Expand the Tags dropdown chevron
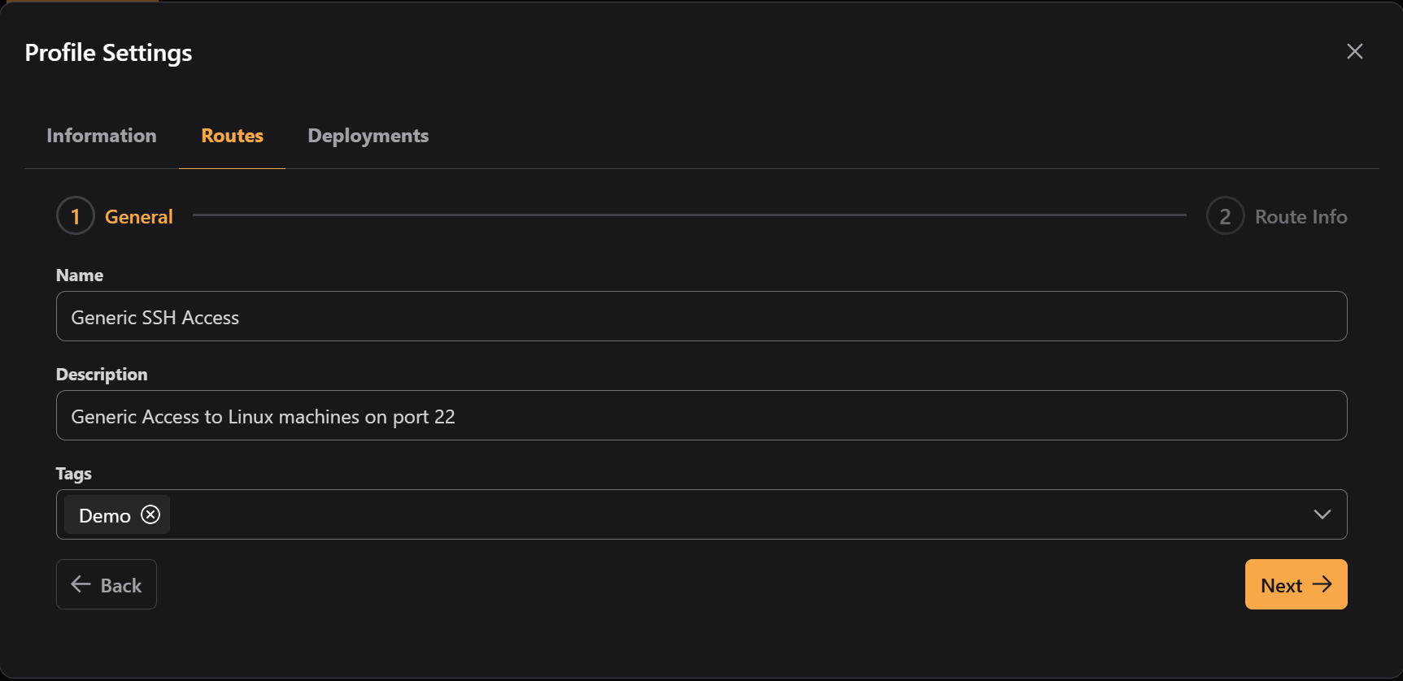 1322,514
